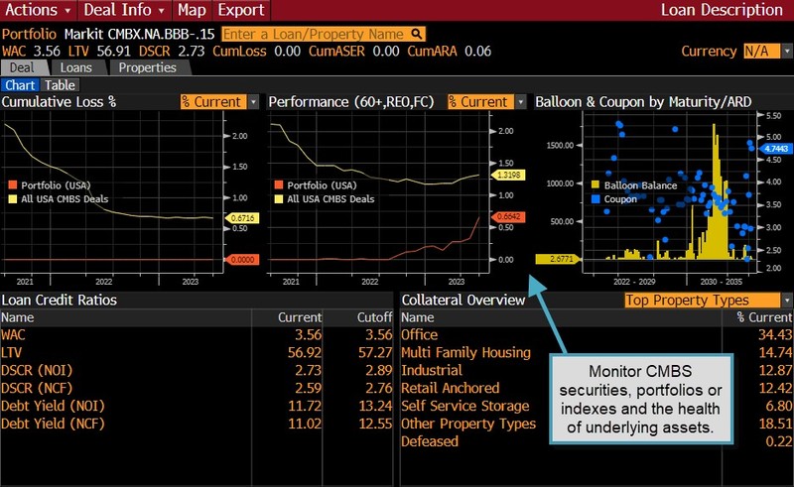Switch to the Properties tab
Viewport: 794px width, 487px height.
pos(147,67)
